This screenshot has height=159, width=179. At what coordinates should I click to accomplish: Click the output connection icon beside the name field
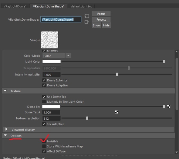click(87, 22)
